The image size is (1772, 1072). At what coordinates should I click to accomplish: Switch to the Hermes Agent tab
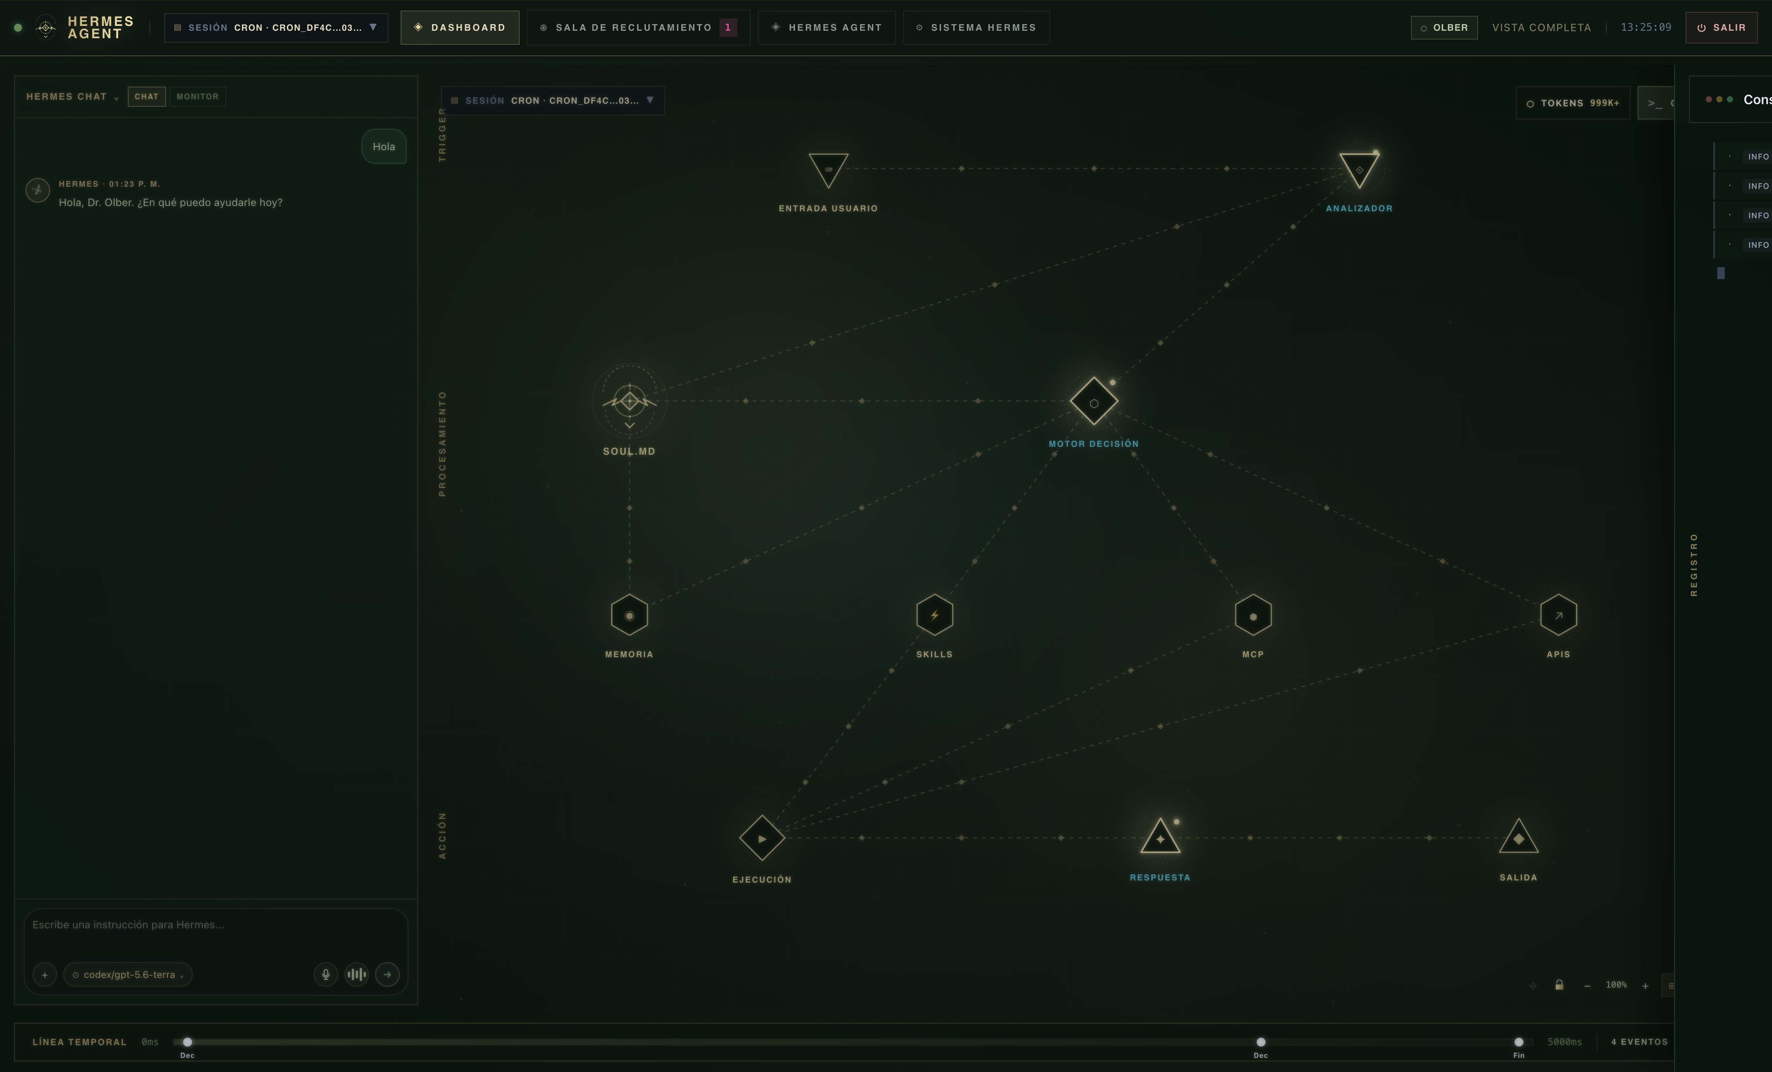point(826,27)
